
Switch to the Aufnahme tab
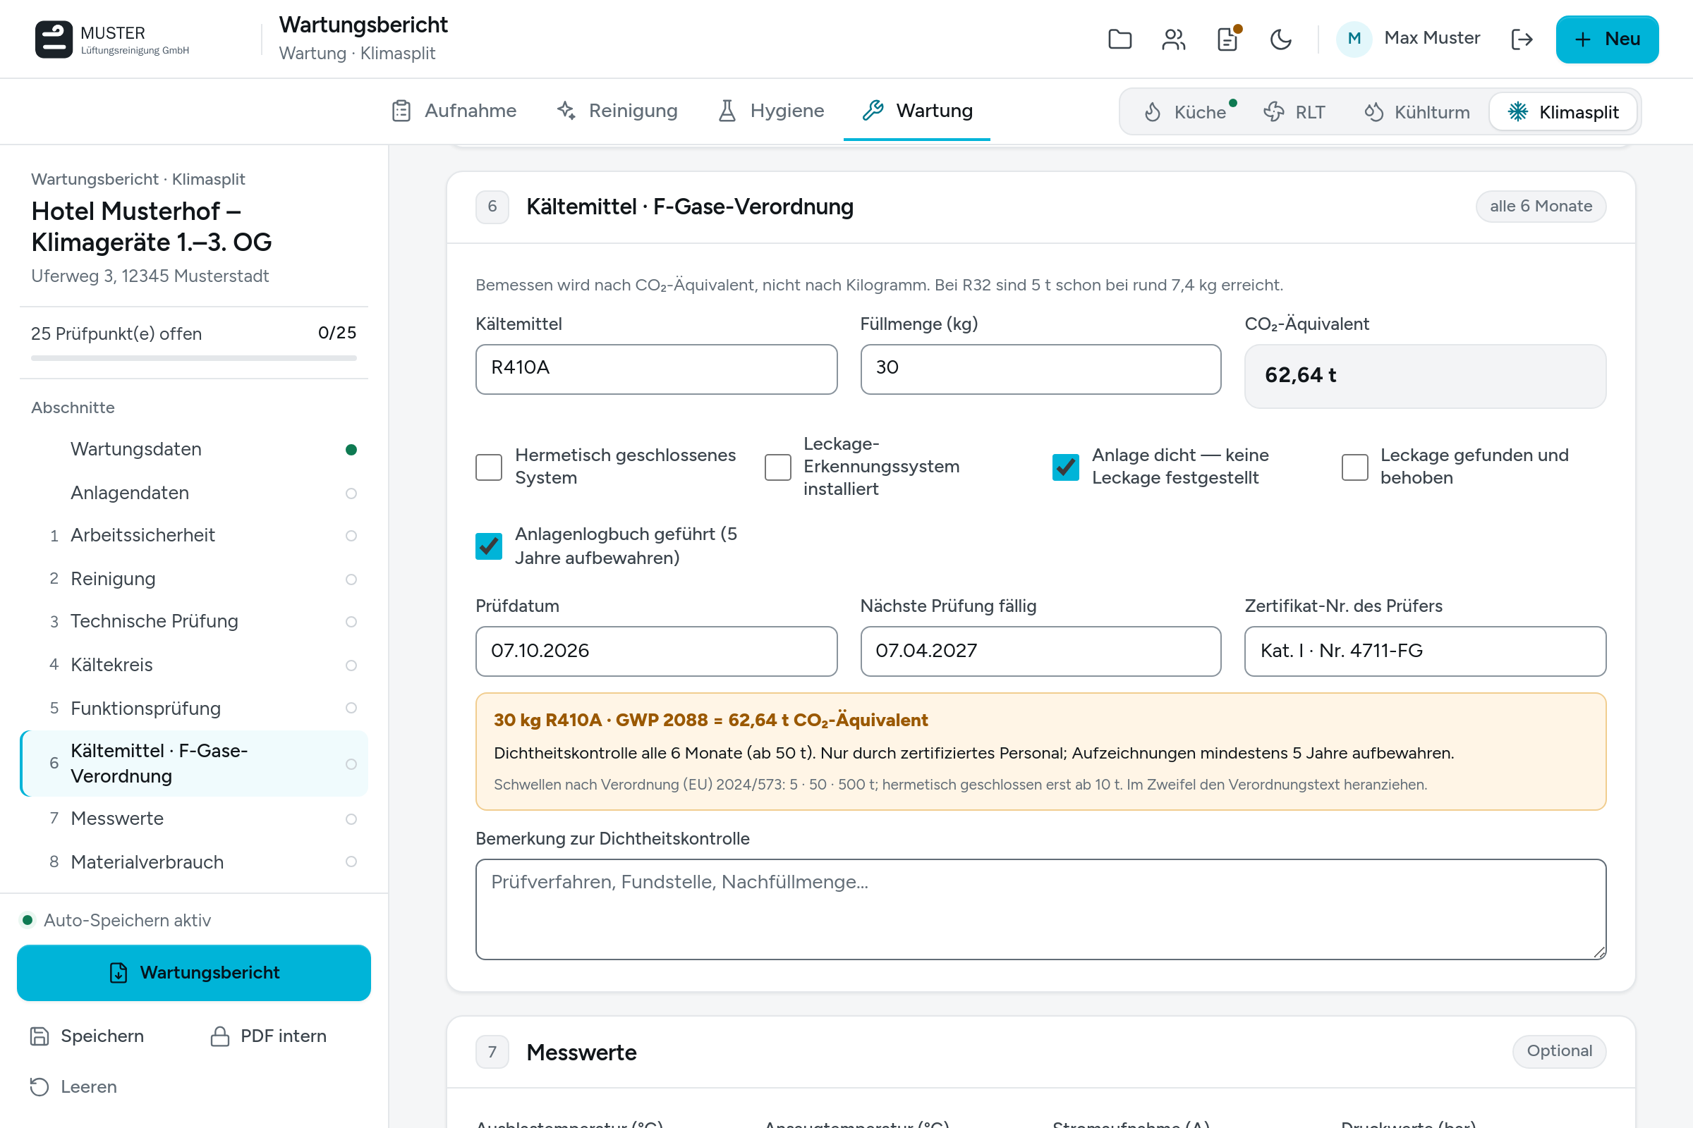[x=454, y=111]
